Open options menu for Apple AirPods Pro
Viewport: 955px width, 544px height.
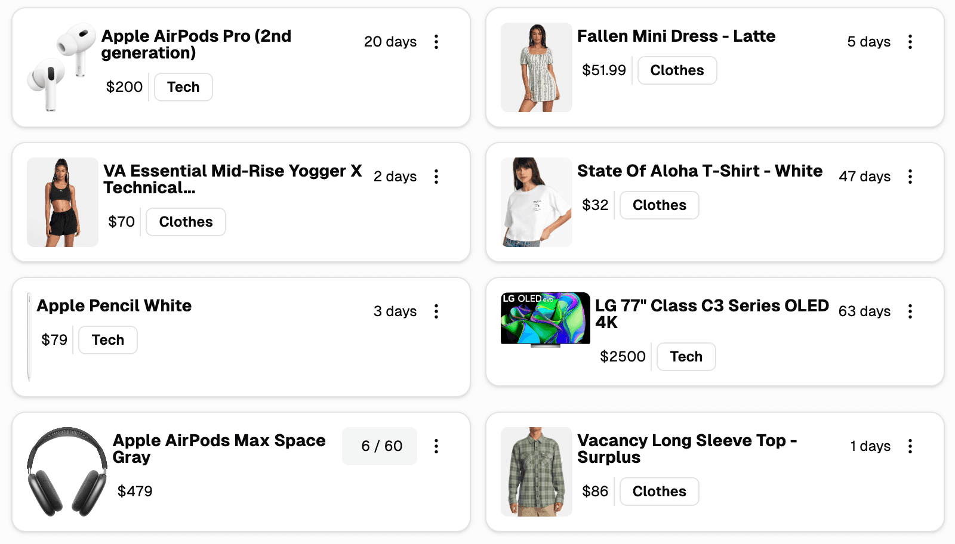pos(436,42)
